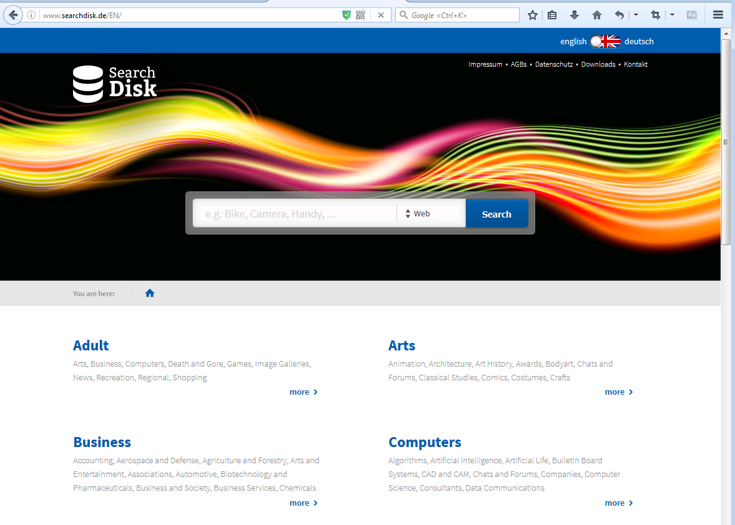Open the site information icon in address bar
735x525 pixels.
pyautogui.click(x=31, y=15)
